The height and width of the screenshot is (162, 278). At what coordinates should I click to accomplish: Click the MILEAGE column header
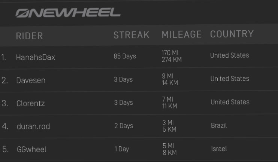pyautogui.click(x=182, y=35)
